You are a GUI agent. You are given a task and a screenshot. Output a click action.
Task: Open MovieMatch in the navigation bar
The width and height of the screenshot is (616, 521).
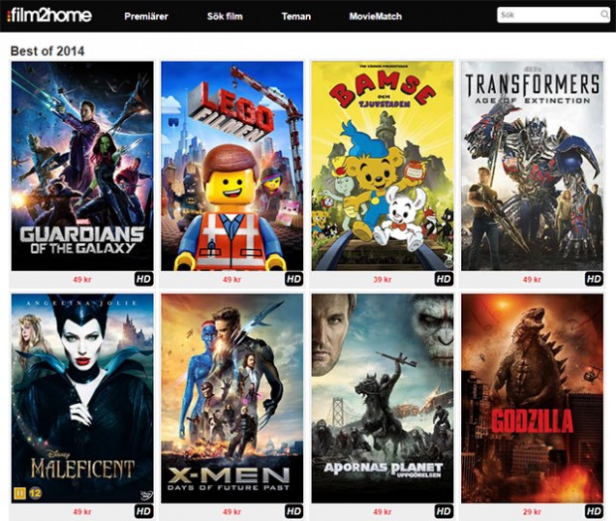[x=376, y=17]
